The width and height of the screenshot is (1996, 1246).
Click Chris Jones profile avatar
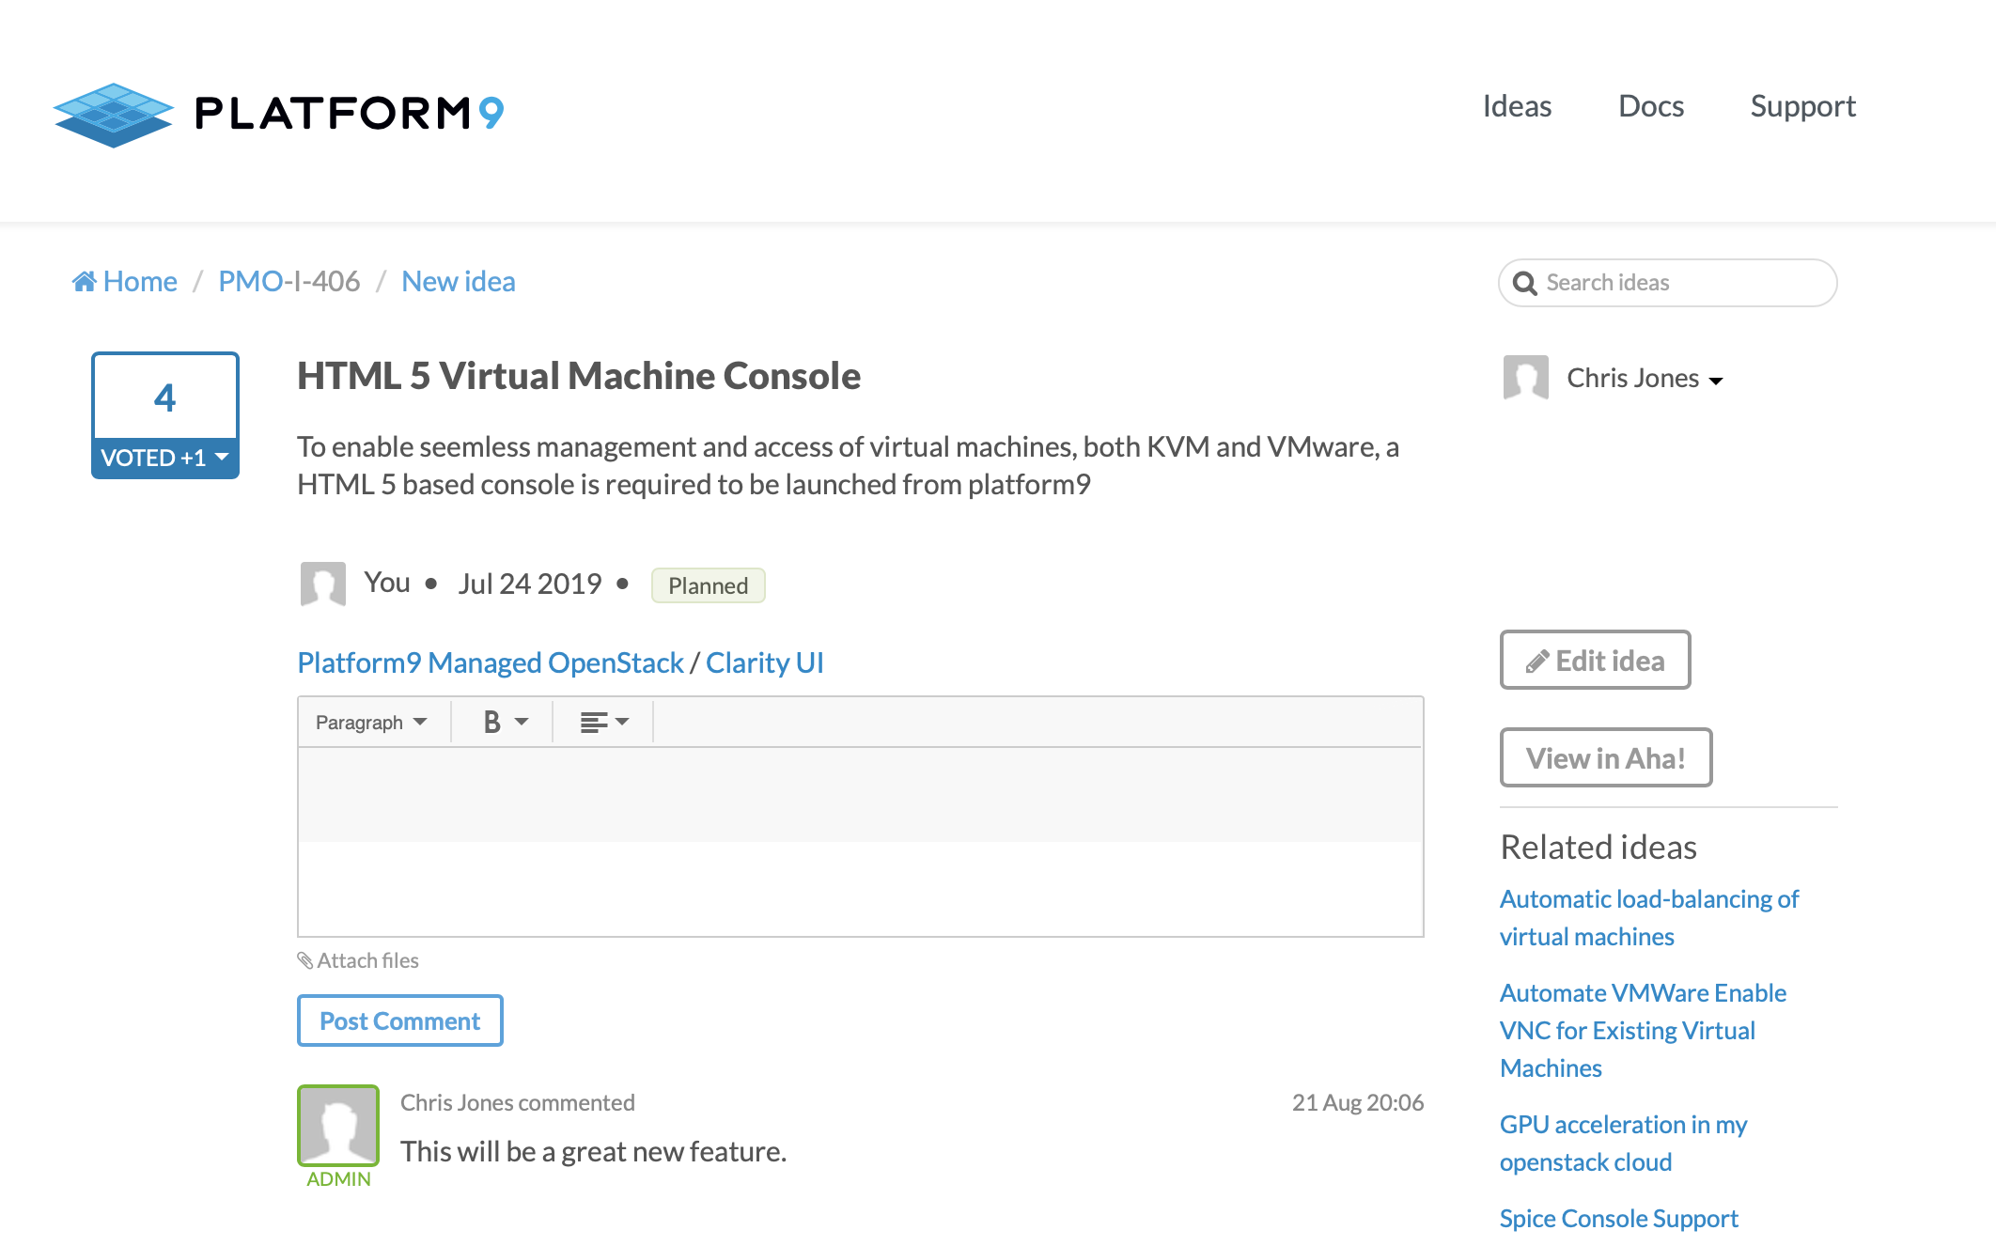point(1525,378)
